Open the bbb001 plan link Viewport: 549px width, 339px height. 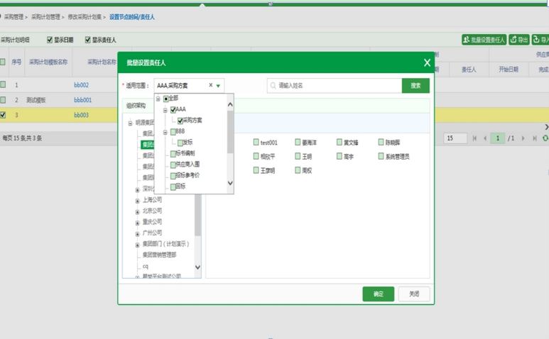pyautogui.click(x=82, y=100)
